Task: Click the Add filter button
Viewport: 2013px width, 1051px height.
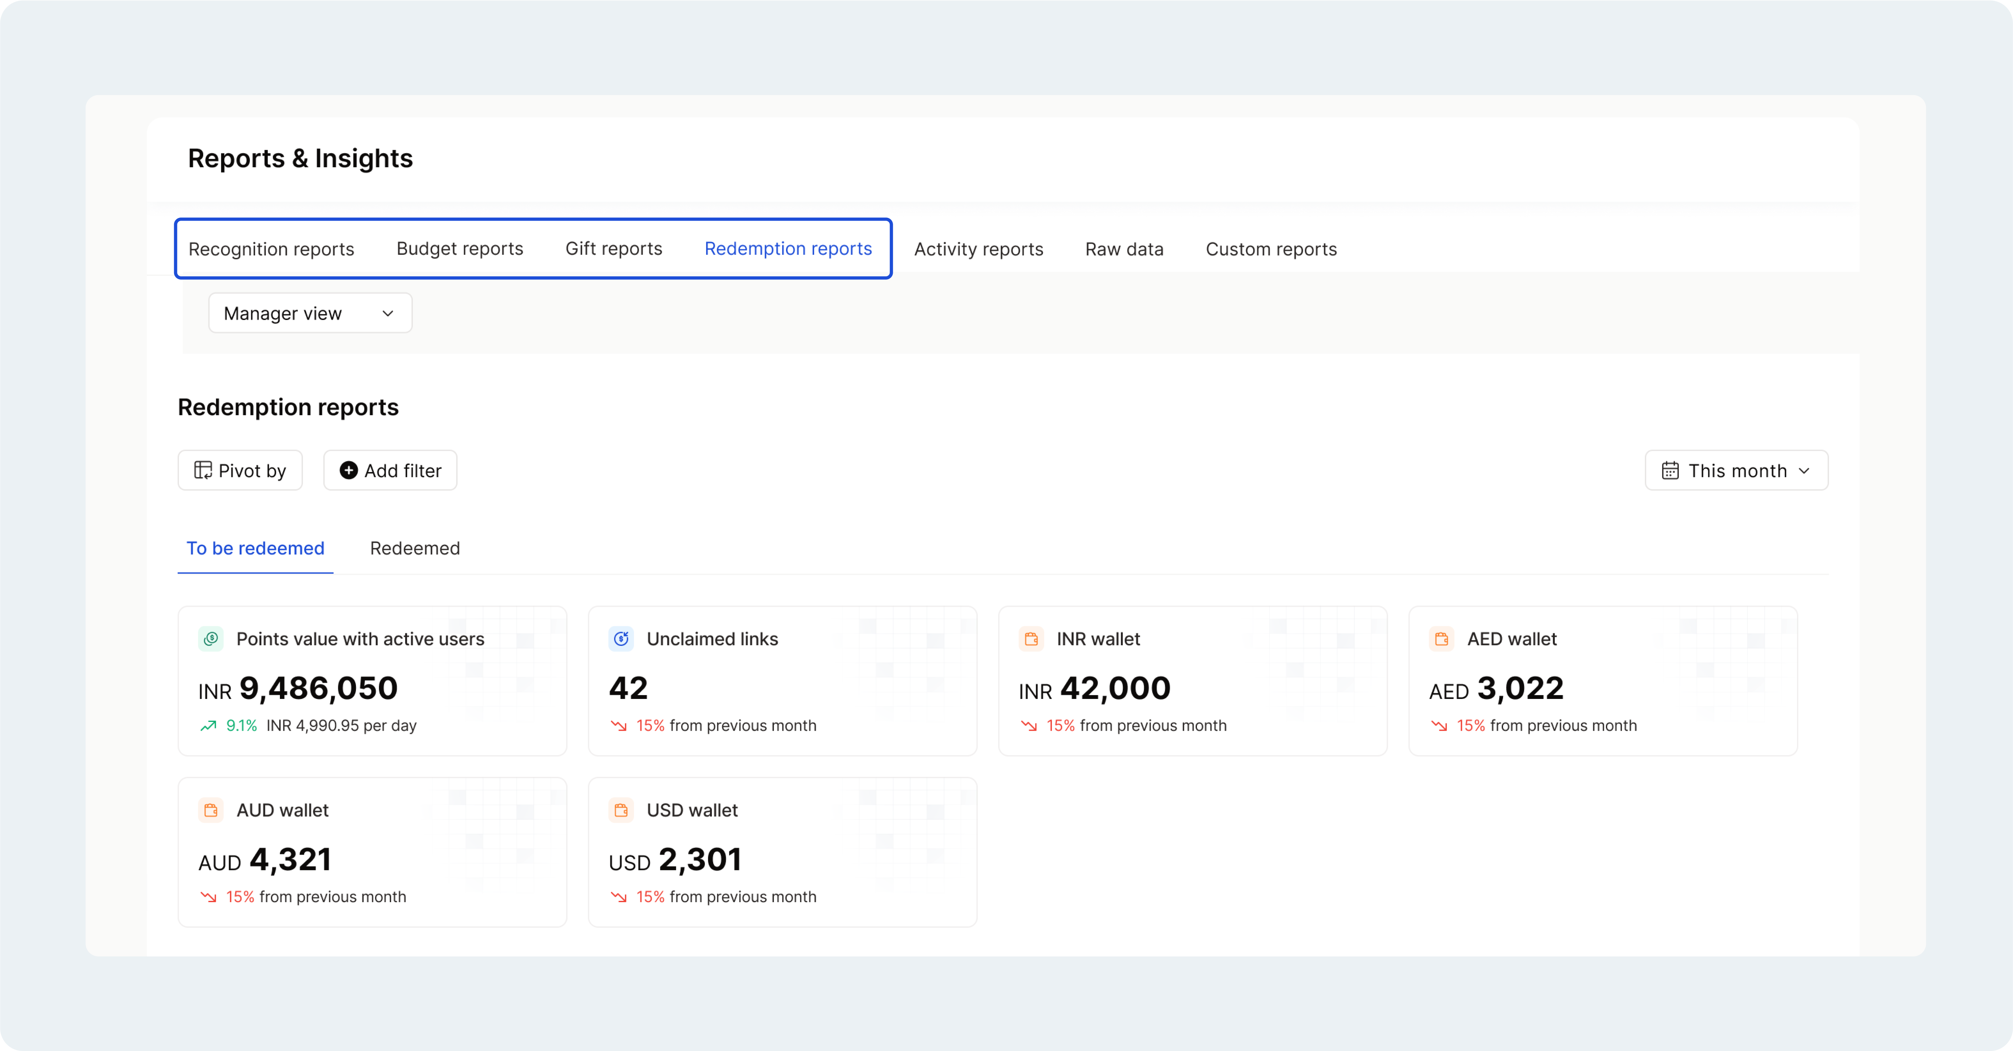Action: coord(390,470)
